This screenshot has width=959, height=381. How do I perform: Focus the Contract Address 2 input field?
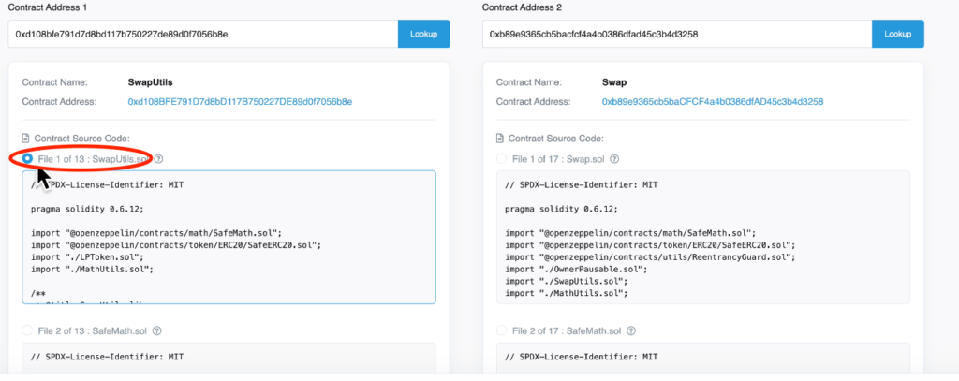coord(677,35)
